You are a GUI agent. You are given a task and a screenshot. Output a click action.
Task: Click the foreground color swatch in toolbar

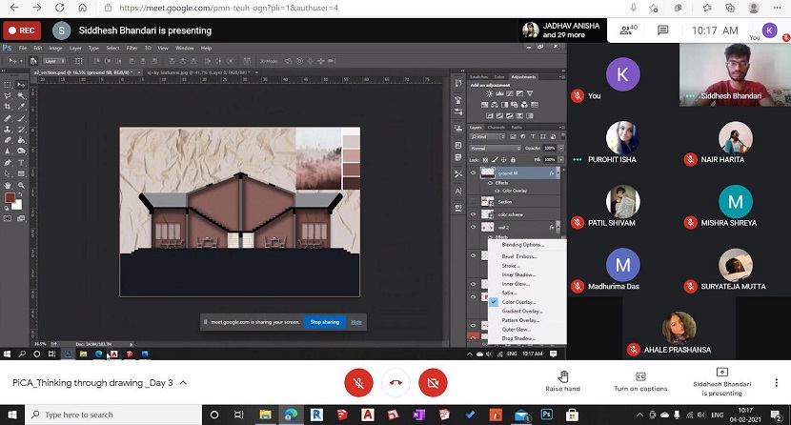(9, 197)
